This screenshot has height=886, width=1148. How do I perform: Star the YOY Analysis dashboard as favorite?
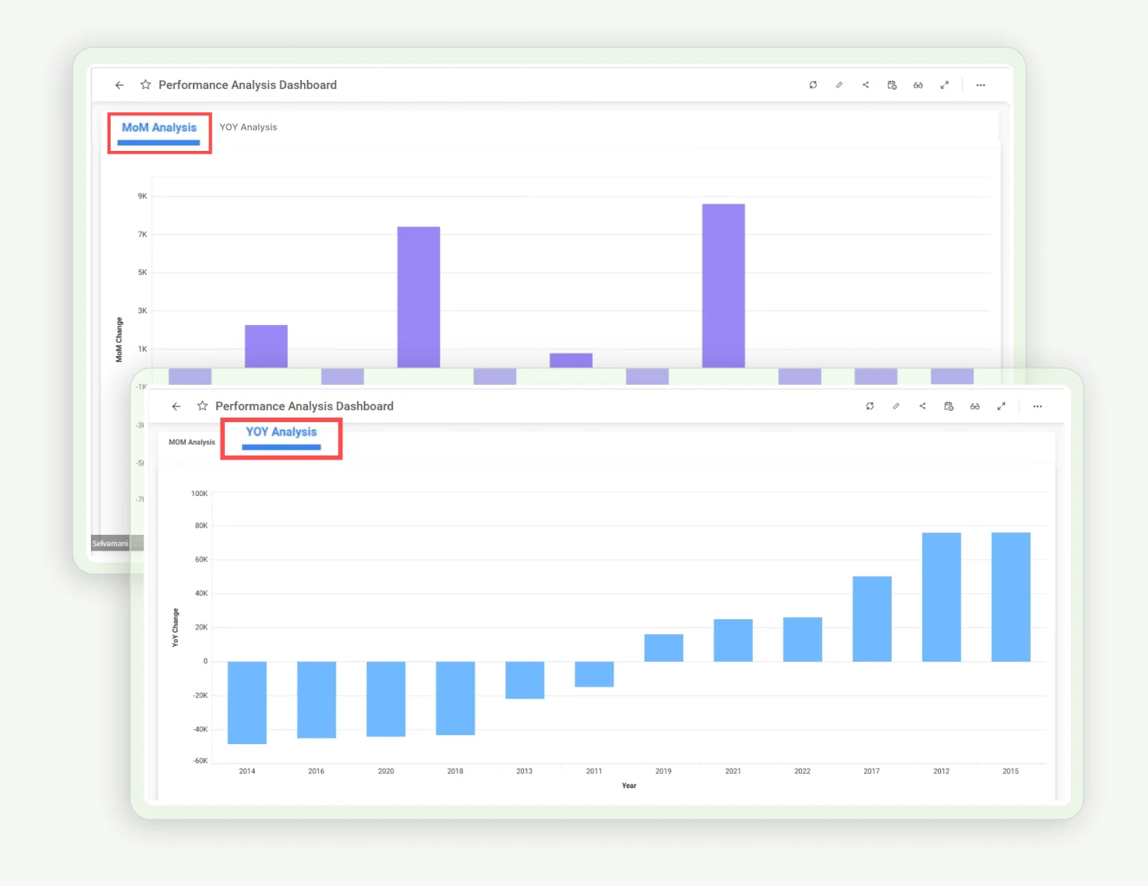pos(203,406)
